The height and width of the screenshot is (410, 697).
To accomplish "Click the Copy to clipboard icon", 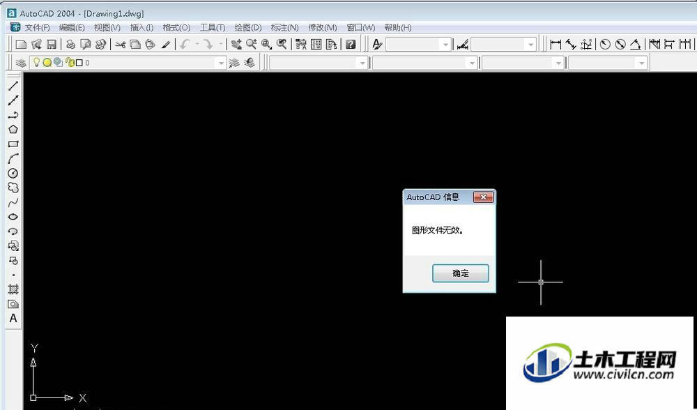I will click(x=135, y=44).
